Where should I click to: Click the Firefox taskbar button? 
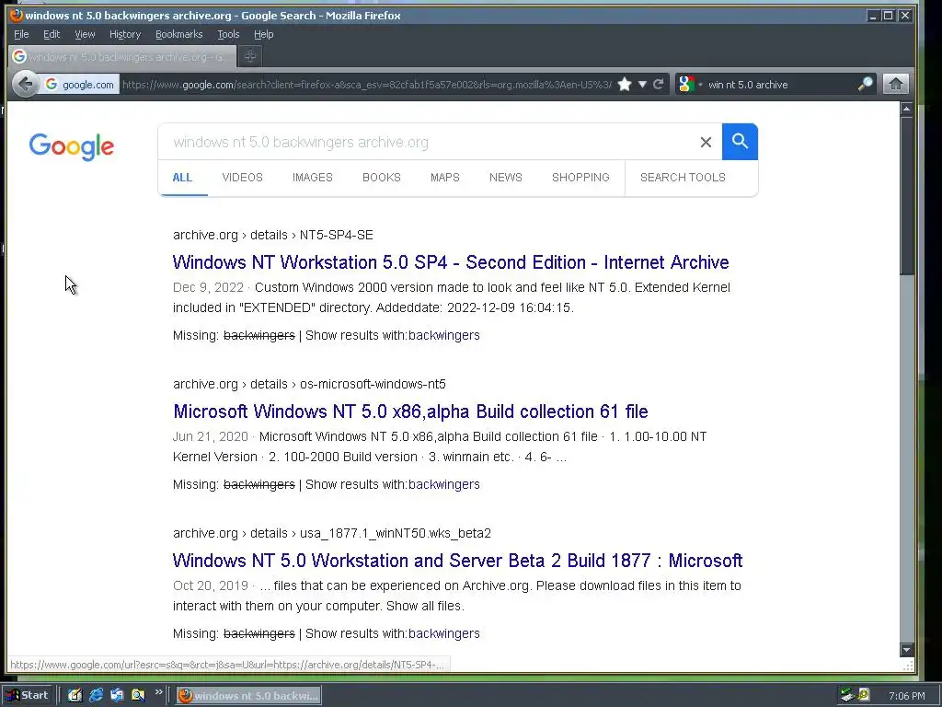[x=248, y=696]
